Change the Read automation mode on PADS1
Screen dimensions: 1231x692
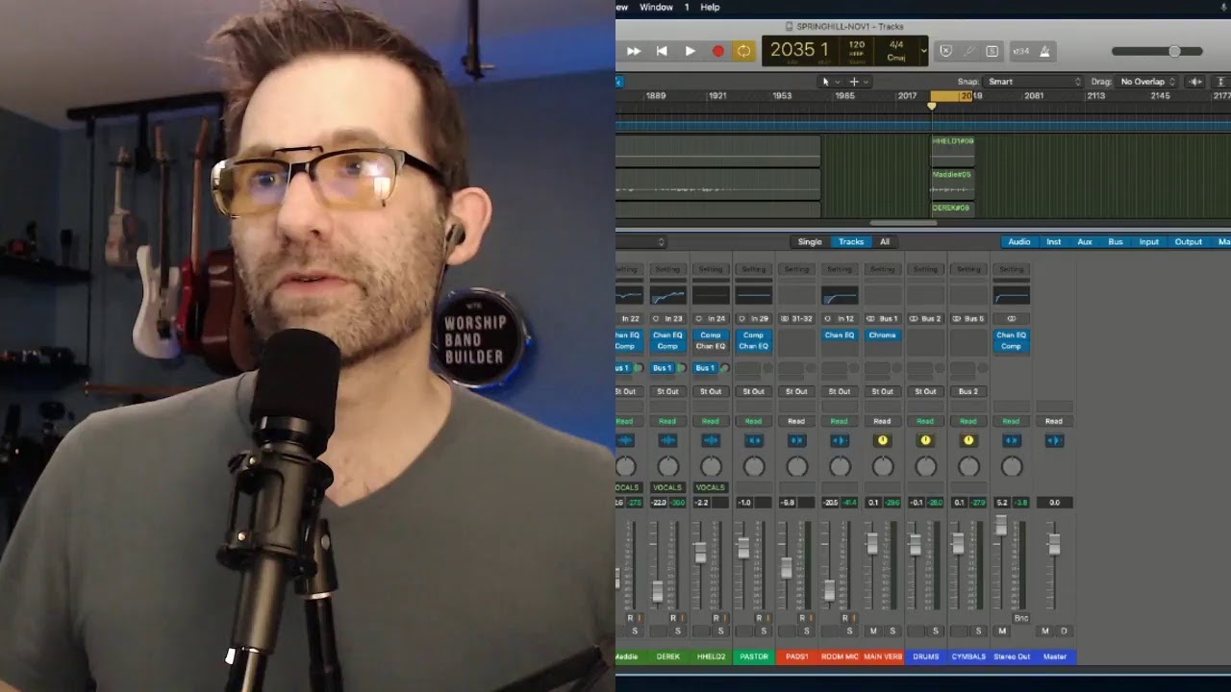pyautogui.click(x=796, y=421)
